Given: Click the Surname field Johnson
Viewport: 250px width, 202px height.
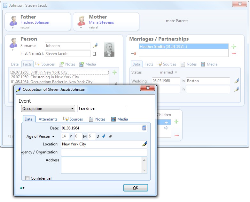Looking at the screenshot, I should pos(67,46).
